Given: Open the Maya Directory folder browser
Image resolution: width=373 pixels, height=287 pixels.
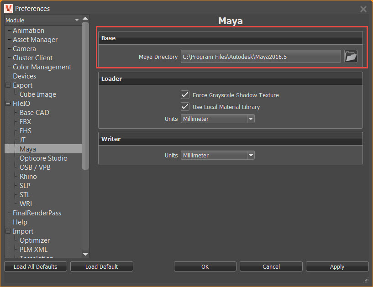Looking at the screenshot, I should [351, 56].
